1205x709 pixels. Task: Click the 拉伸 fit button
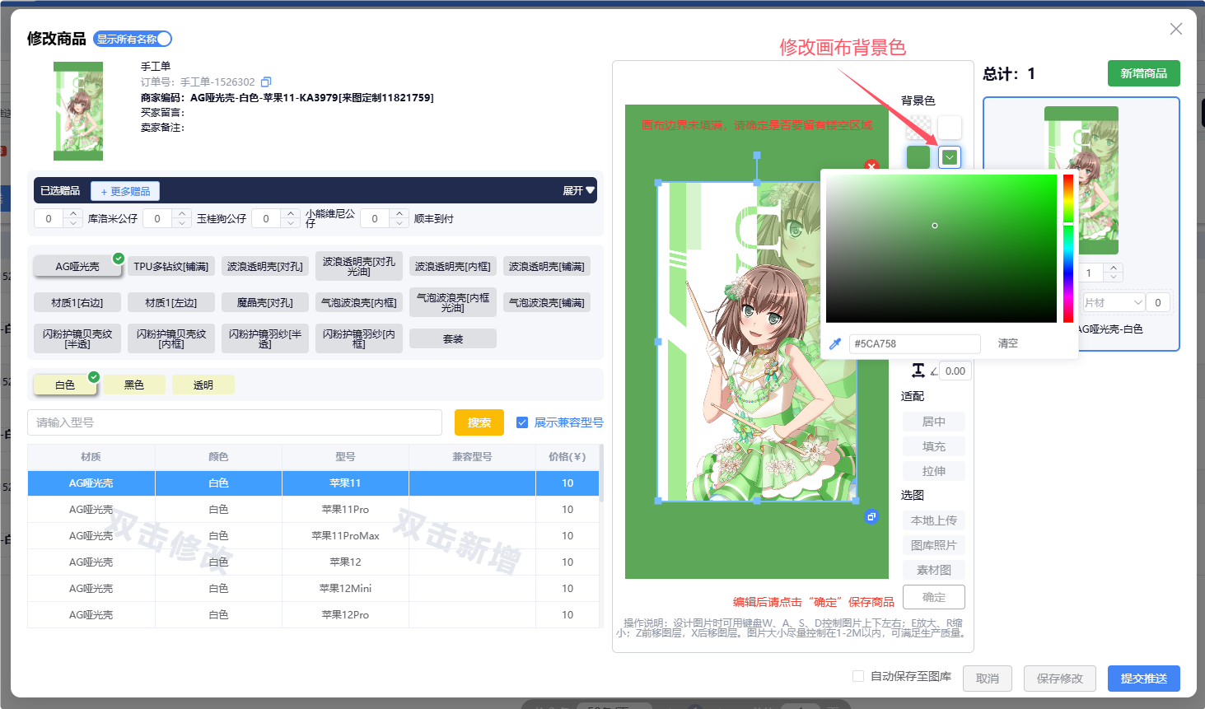pos(934,471)
